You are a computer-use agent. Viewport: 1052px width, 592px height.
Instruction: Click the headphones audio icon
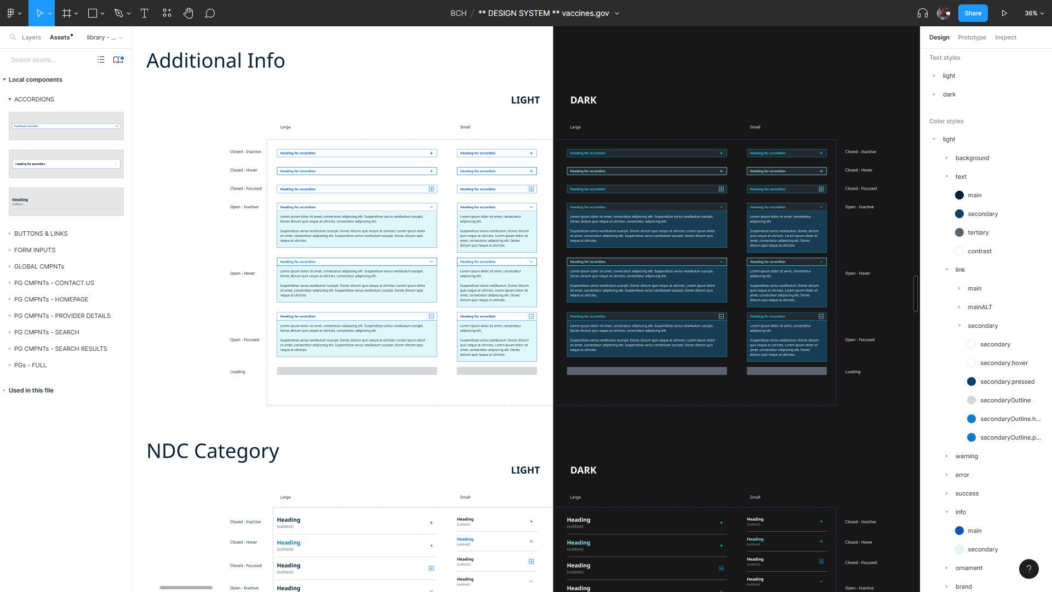pos(923,13)
